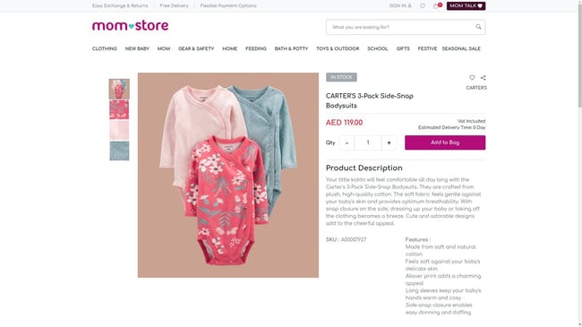The height and width of the screenshot is (327, 582).
Task: Open the Carter's brand link
Action: [476, 88]
